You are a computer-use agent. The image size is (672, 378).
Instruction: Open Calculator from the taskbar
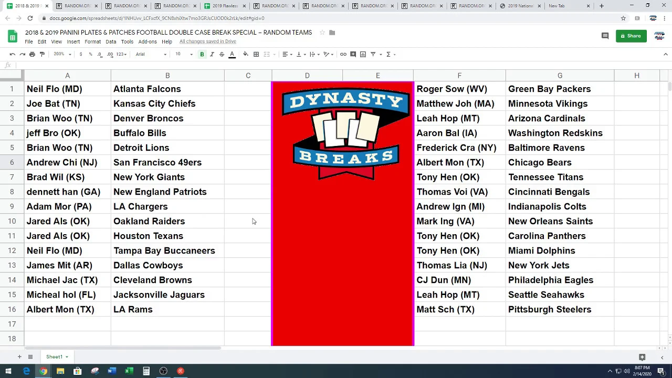point(146,371)
